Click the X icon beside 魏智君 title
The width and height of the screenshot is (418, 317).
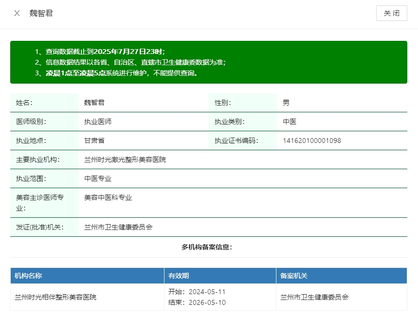(x=17, y=13)
